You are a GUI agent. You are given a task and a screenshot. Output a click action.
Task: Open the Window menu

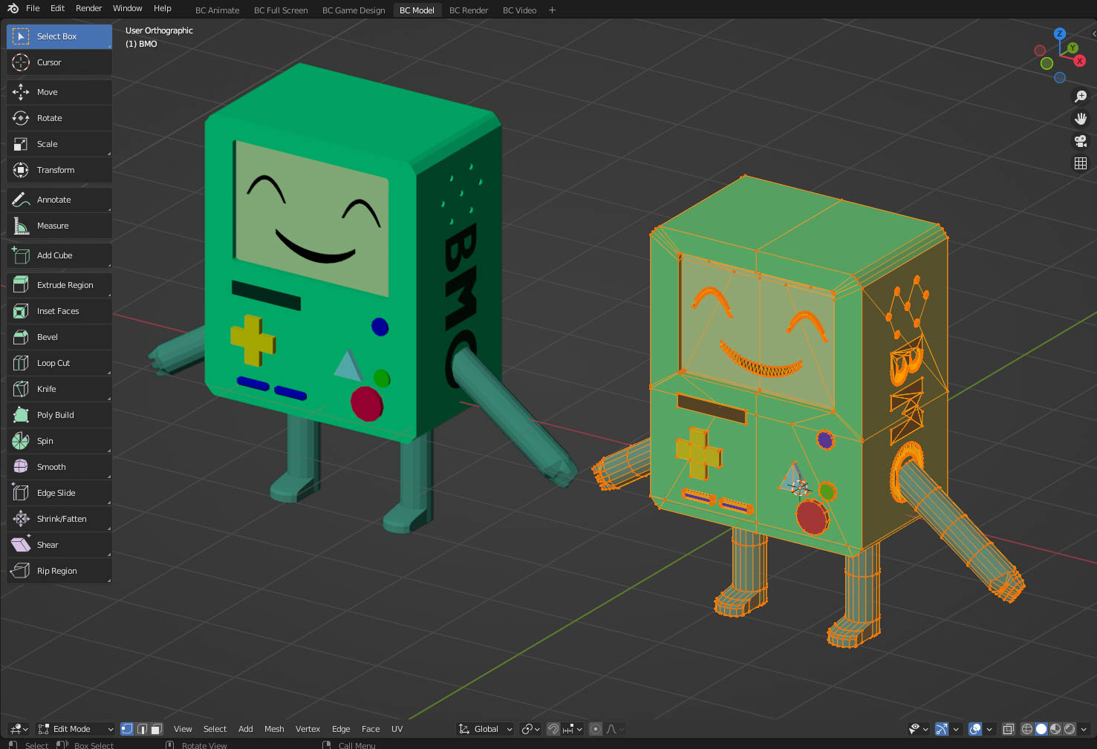(x=128, y=9)
